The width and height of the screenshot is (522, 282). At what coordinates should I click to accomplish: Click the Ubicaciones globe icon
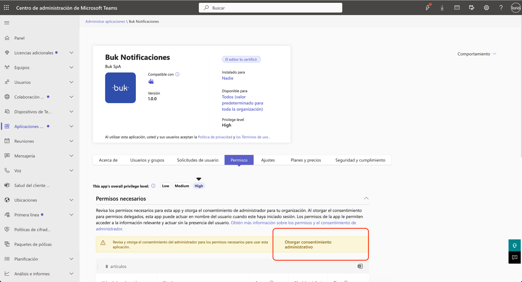(7, 200)
